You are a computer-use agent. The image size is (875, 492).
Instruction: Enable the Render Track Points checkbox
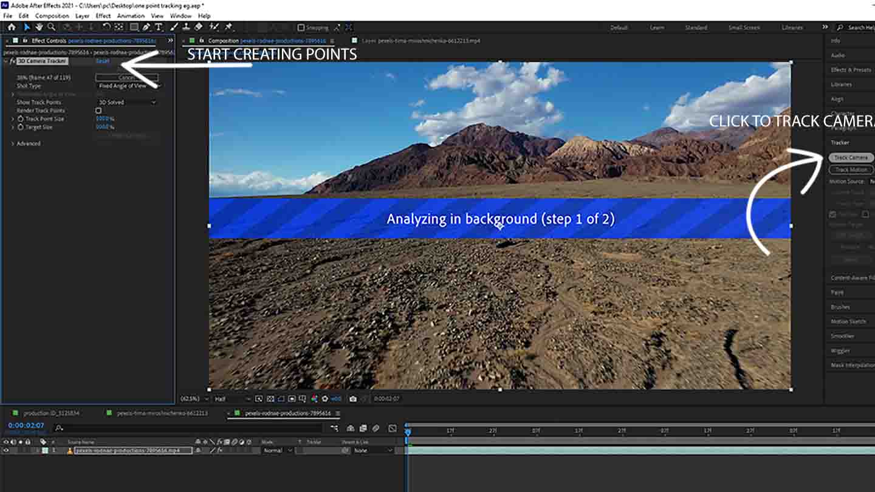click(x=98, y=110)
